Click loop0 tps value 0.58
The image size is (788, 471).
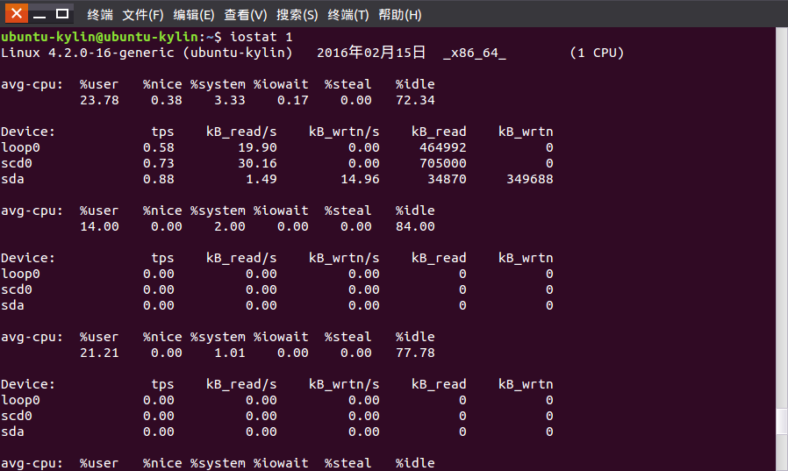(x=158, y=147)
